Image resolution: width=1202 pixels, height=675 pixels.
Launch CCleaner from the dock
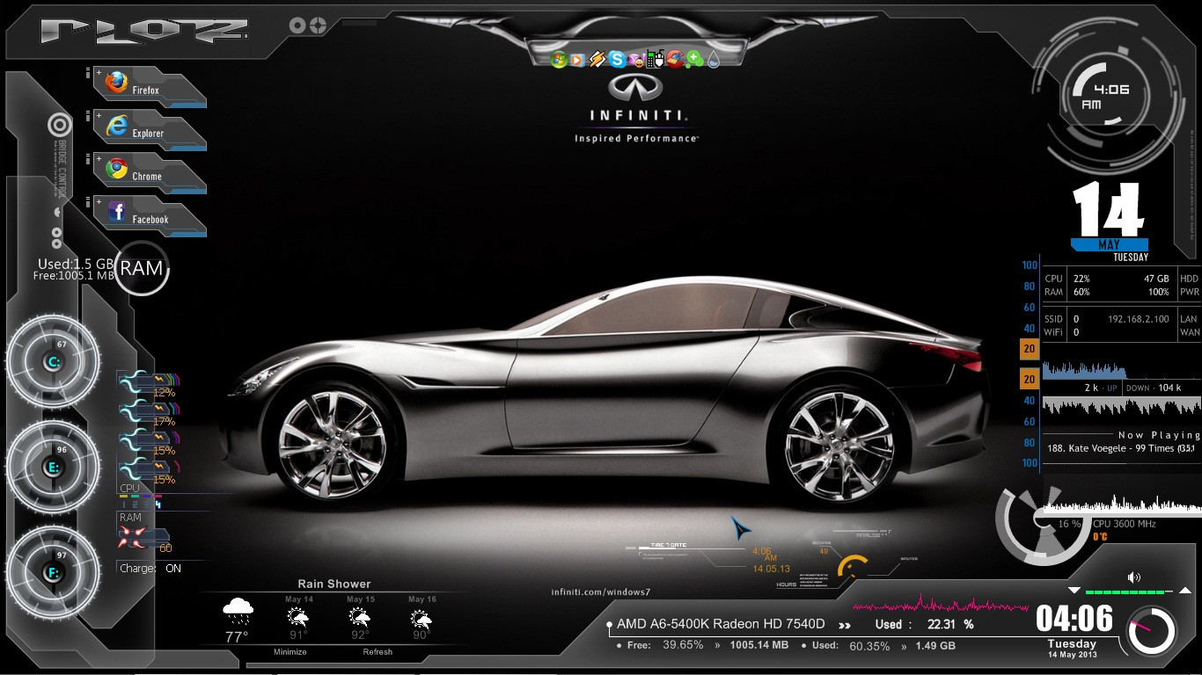point(675,59)
